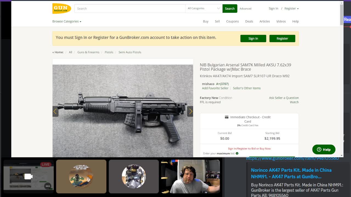Expand the Browse Categories menu
The height and width of the screenshot is (197, 351).
tap(67, 21)
